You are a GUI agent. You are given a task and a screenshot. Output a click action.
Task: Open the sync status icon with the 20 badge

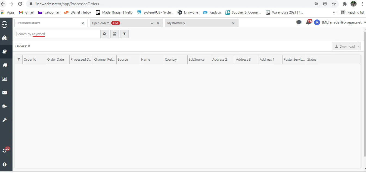click(x=5, y=150)
